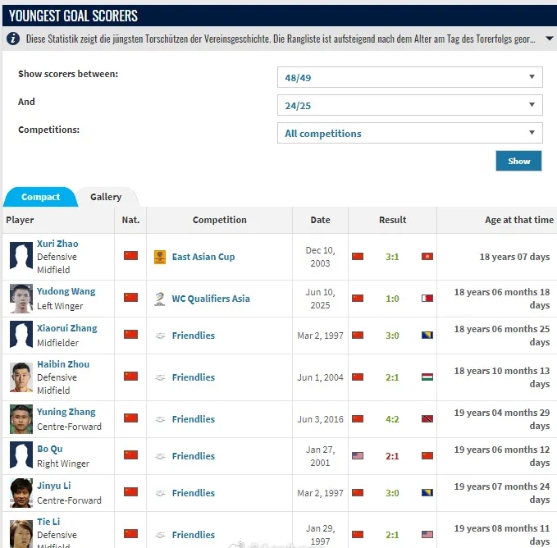Open Tie Li player profile link

click(48, 522)
